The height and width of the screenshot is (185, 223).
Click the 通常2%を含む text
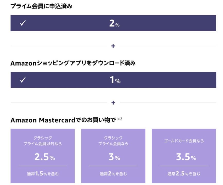[113, 174]
